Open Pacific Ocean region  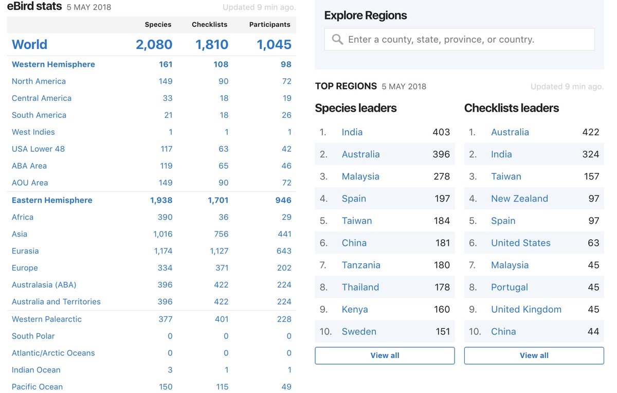click(37, 387)
